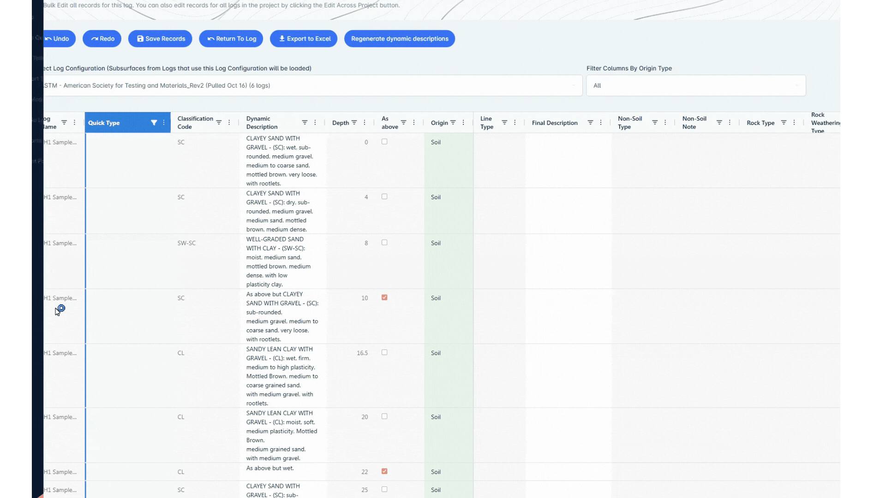Open the Final Description column filter icon
Image resolution: width=886 pixels, height=498 pixels.
click(590, 122)
